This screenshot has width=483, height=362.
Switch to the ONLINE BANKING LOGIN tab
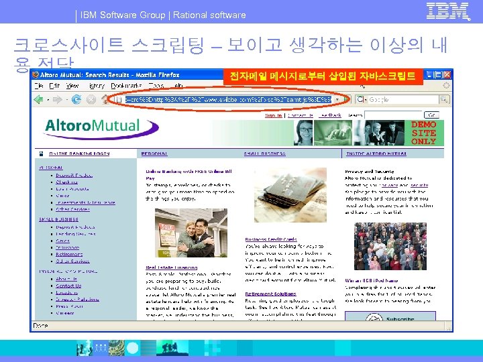pos(79,154)
